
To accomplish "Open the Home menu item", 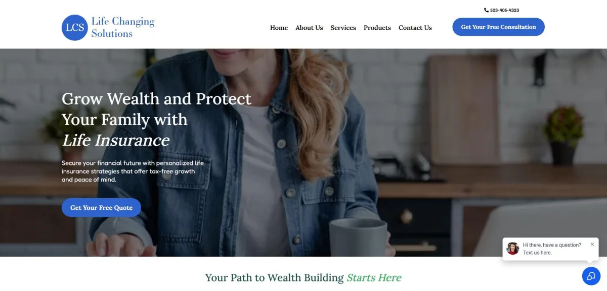I will (279, 28).
